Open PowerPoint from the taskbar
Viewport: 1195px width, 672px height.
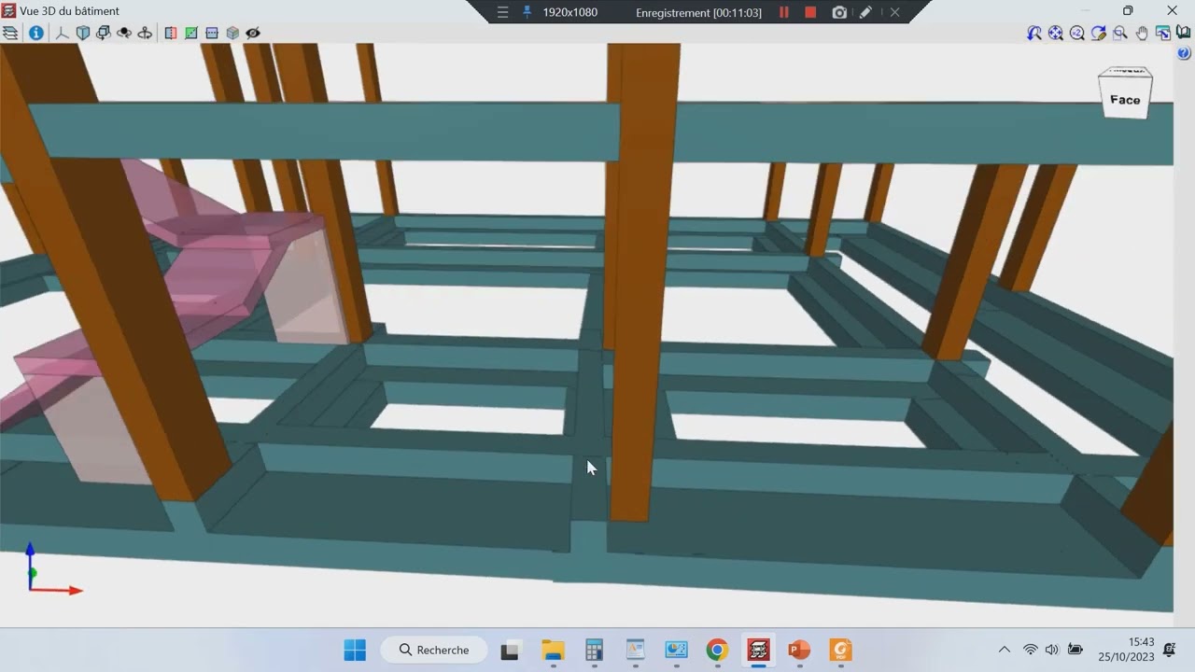click(x=799, y=650)
